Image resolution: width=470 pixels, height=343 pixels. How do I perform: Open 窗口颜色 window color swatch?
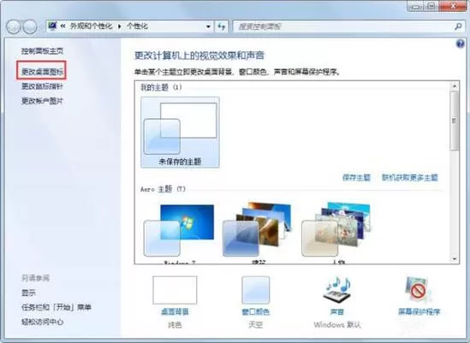[x=256, y=290]
